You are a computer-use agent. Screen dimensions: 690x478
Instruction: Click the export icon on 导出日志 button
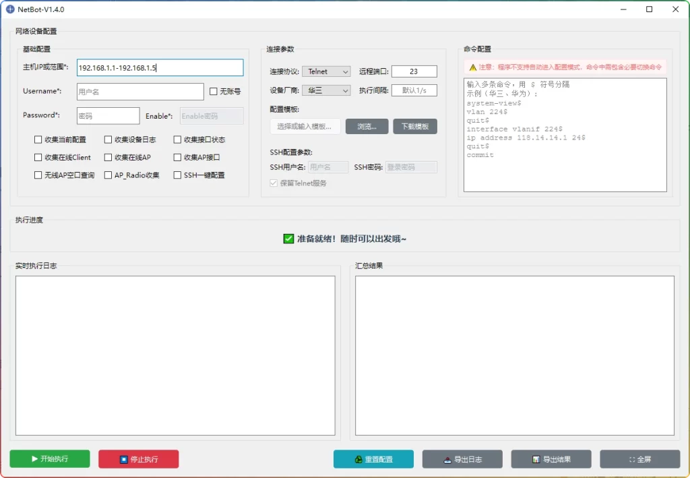pos(446,459)
